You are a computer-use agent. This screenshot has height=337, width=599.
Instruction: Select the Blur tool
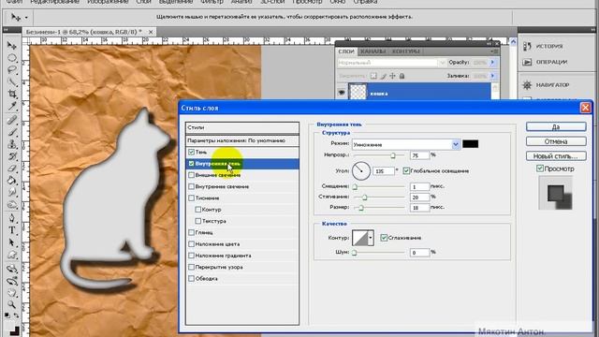12,193
